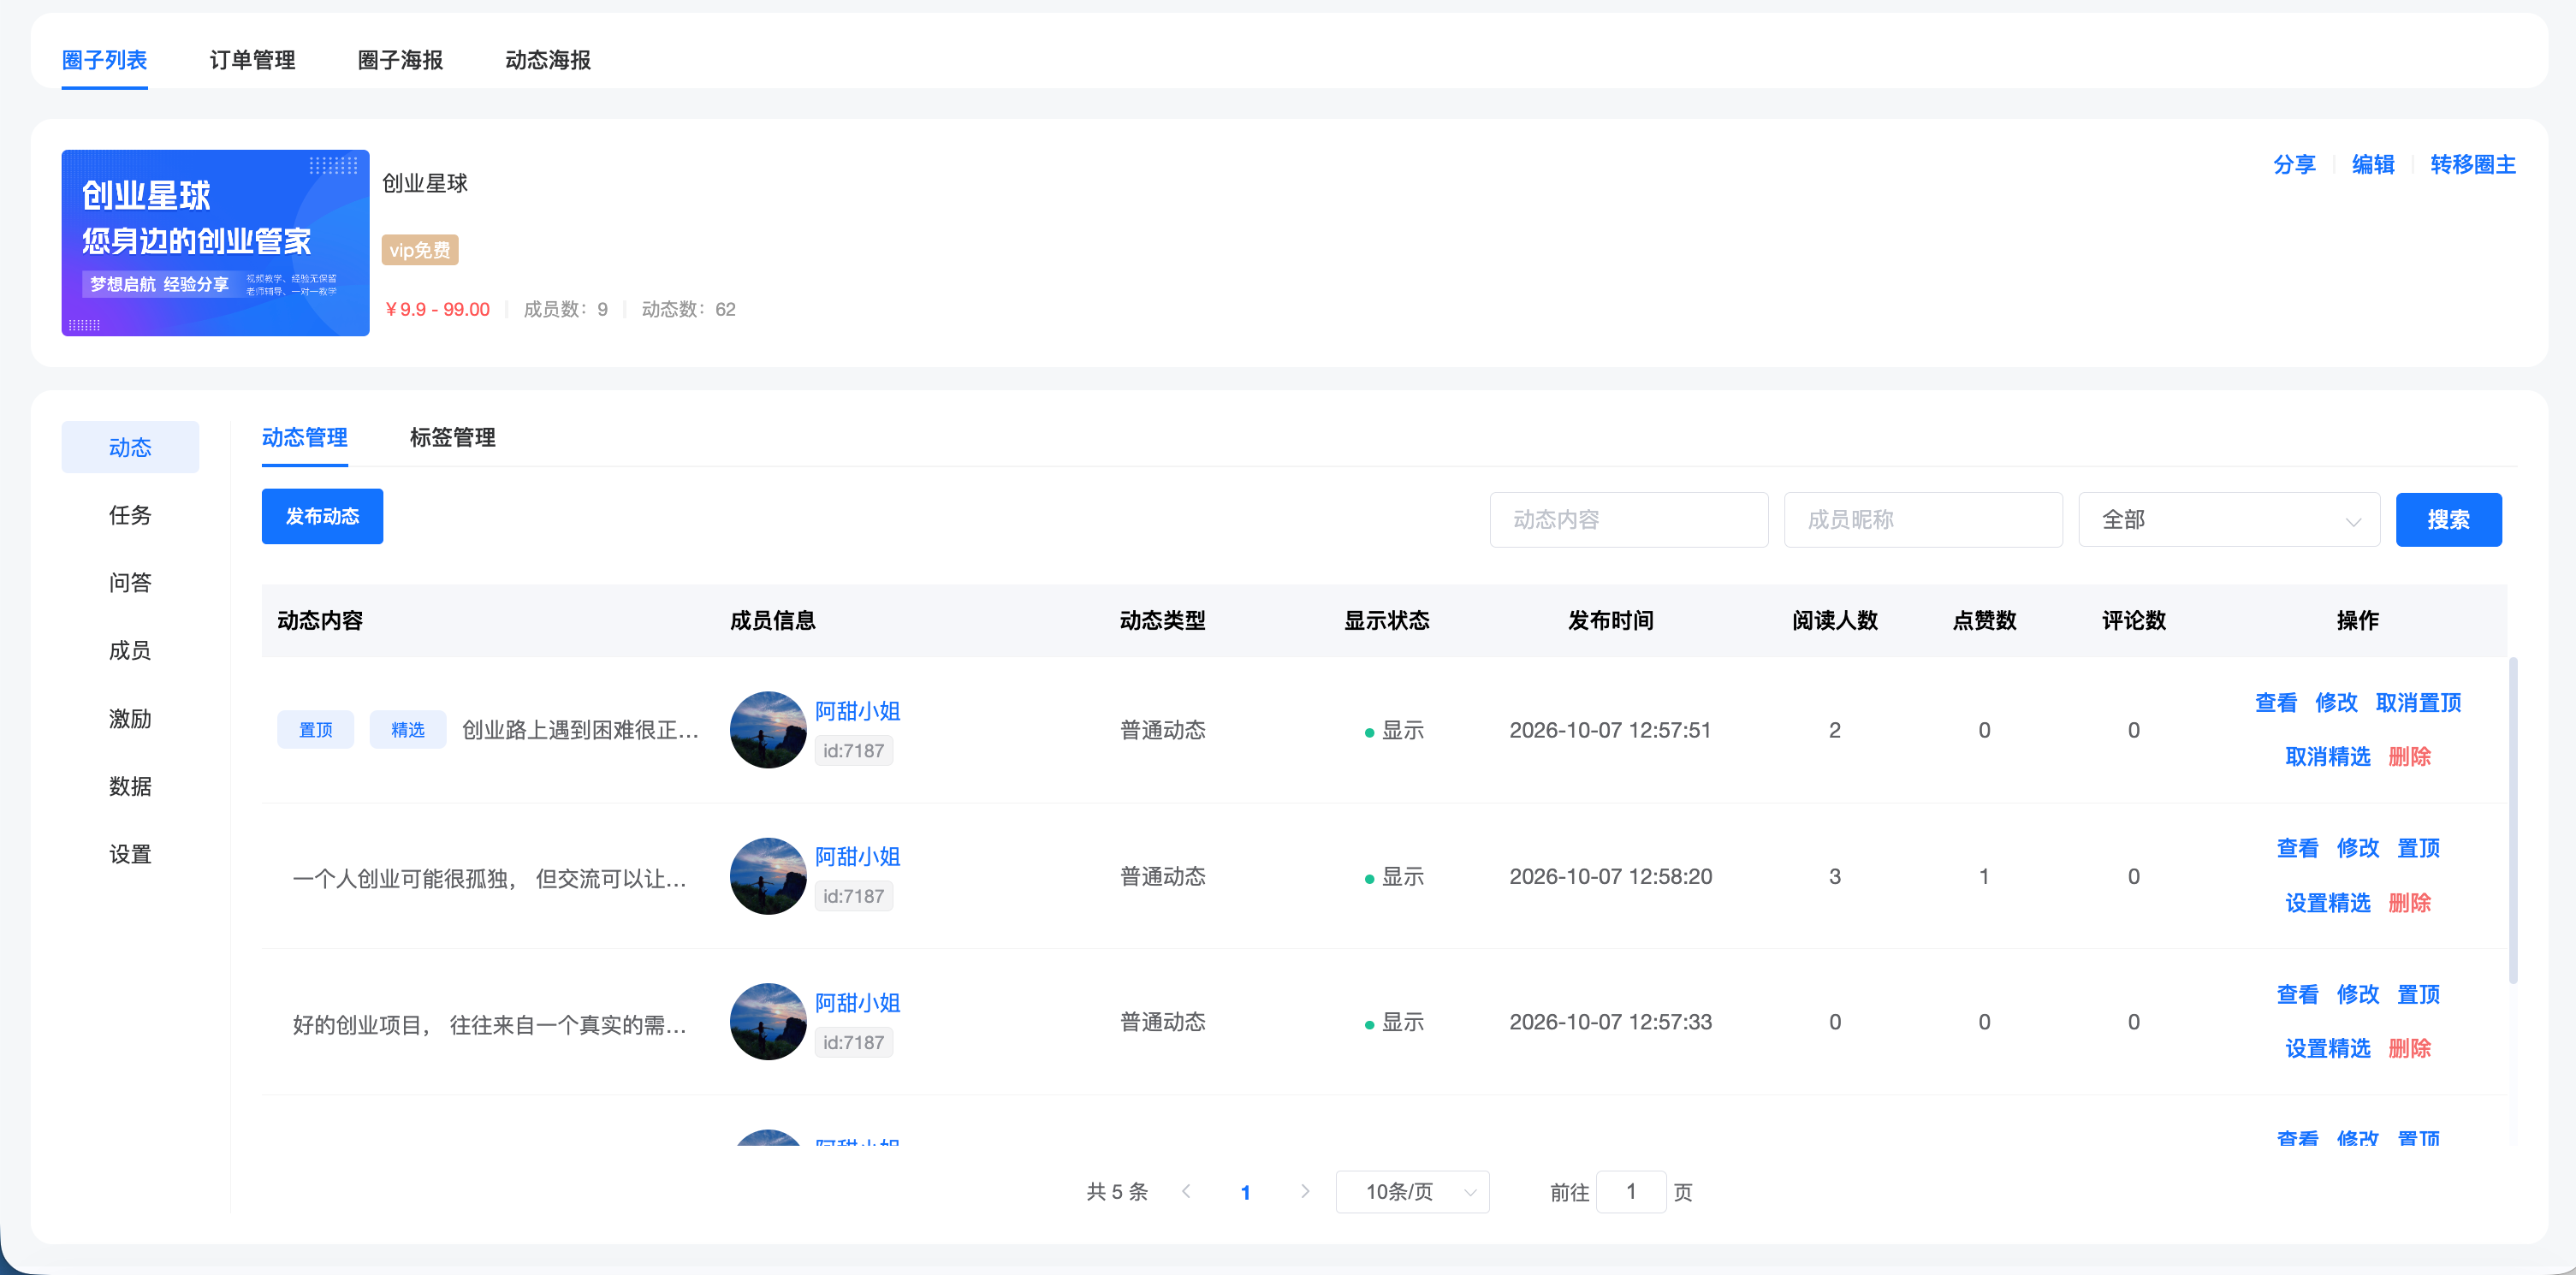Click 阿甜小姐 name in the 12:57:33 row
The image size is (2576, 1275).
[x=857, y=1003]
